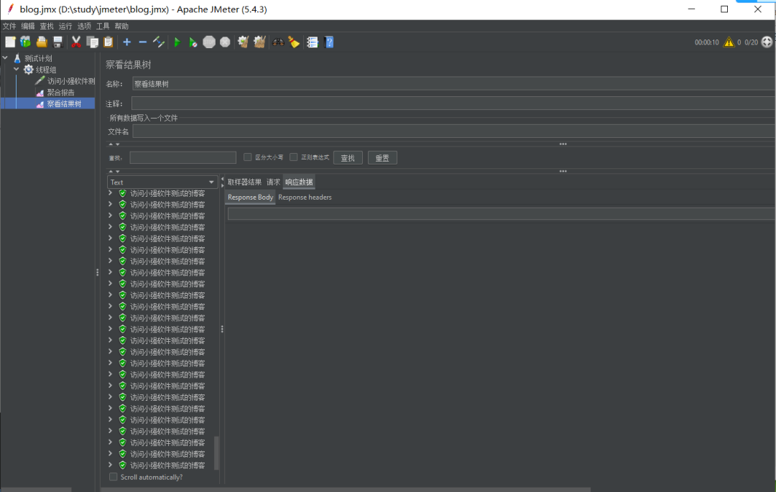Click the Toggle enable/disable icon in toolbar
This screenshot has width=776, height=492.
tap(158, 42)
